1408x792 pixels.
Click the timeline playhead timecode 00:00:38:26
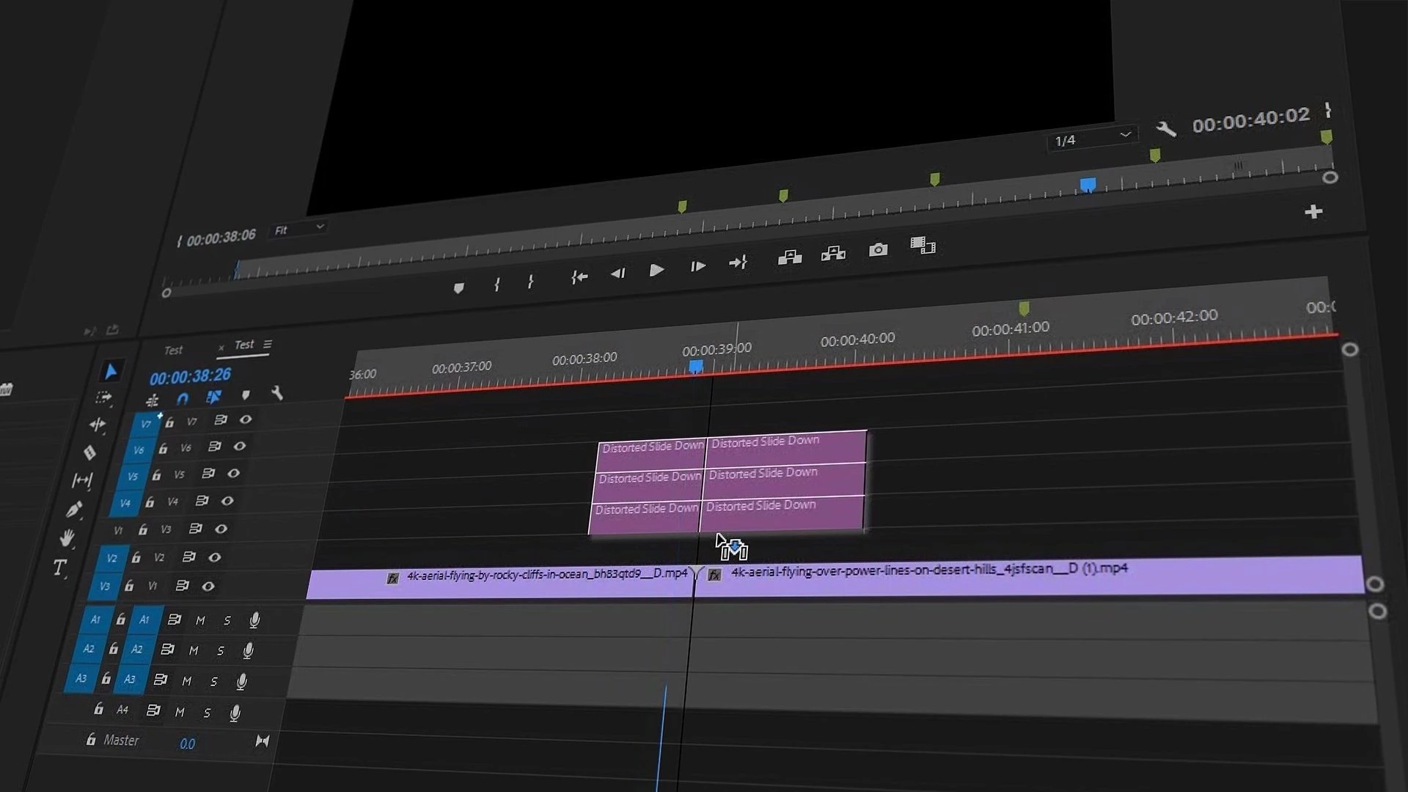(190, 377)
